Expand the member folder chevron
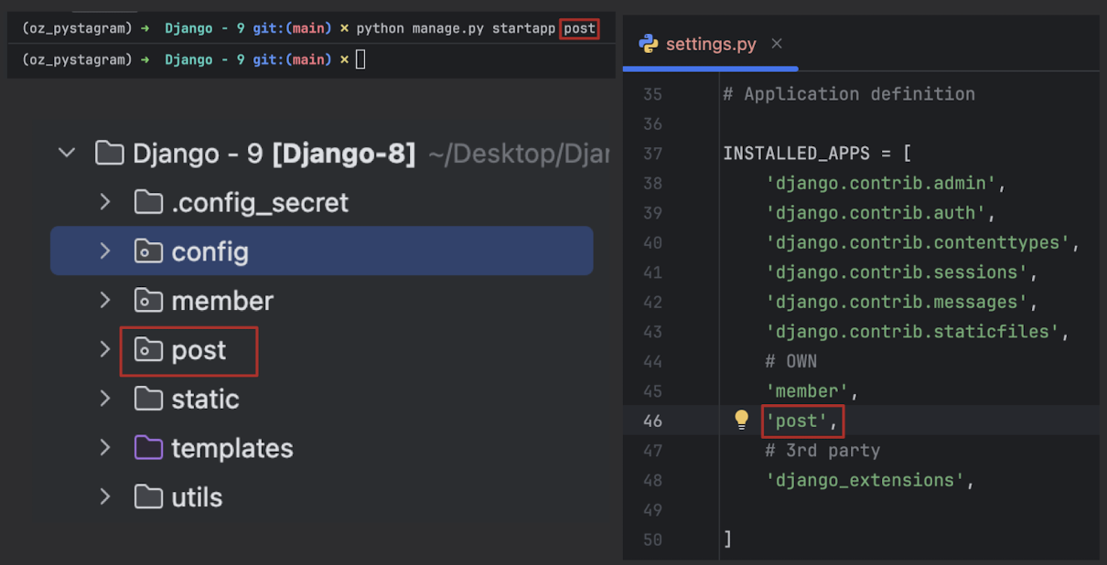 point(105,300)
